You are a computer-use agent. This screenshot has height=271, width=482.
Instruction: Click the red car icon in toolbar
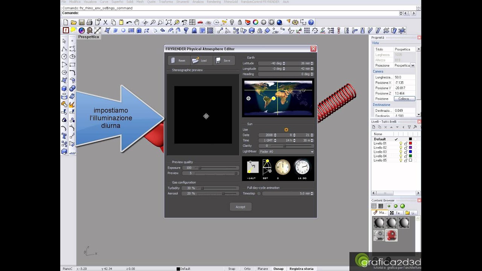click(x=200, y=23)
